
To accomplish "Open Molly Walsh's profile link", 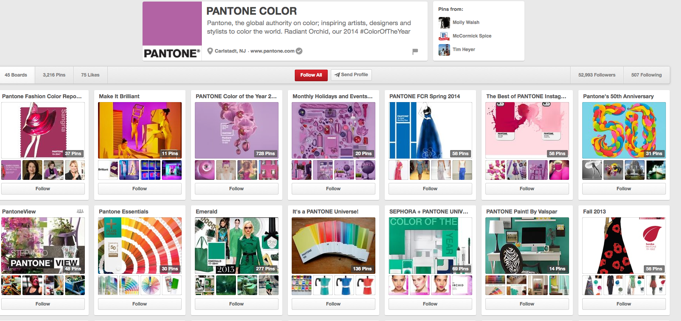I will [x=466, y=22].
